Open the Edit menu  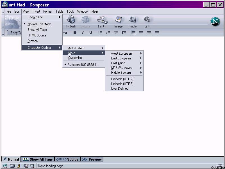click(x=17, y=11)
